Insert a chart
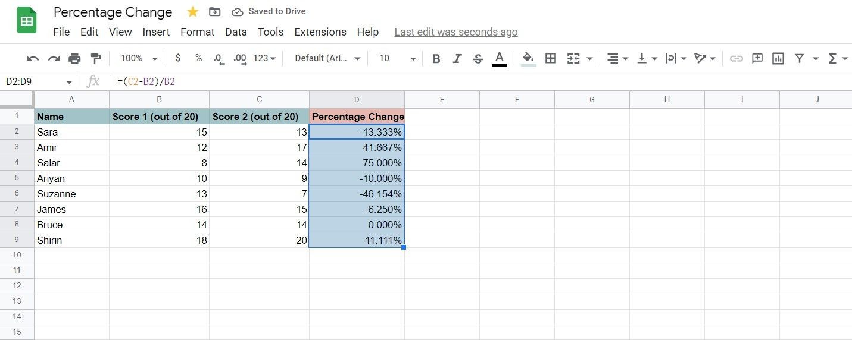Screen dimensions: 852x340 (778, 58)
